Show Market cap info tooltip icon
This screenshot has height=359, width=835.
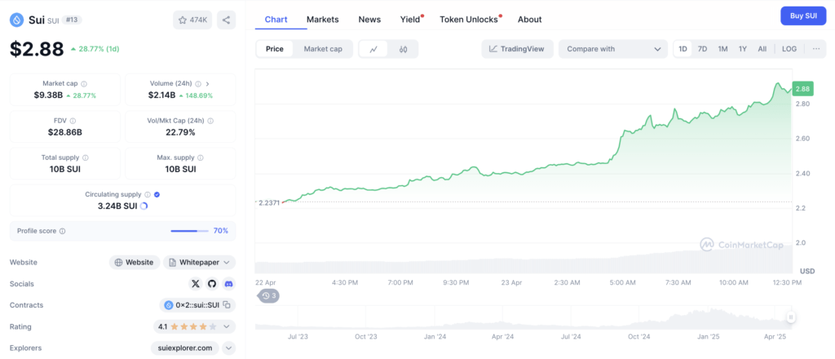(84, 83)
